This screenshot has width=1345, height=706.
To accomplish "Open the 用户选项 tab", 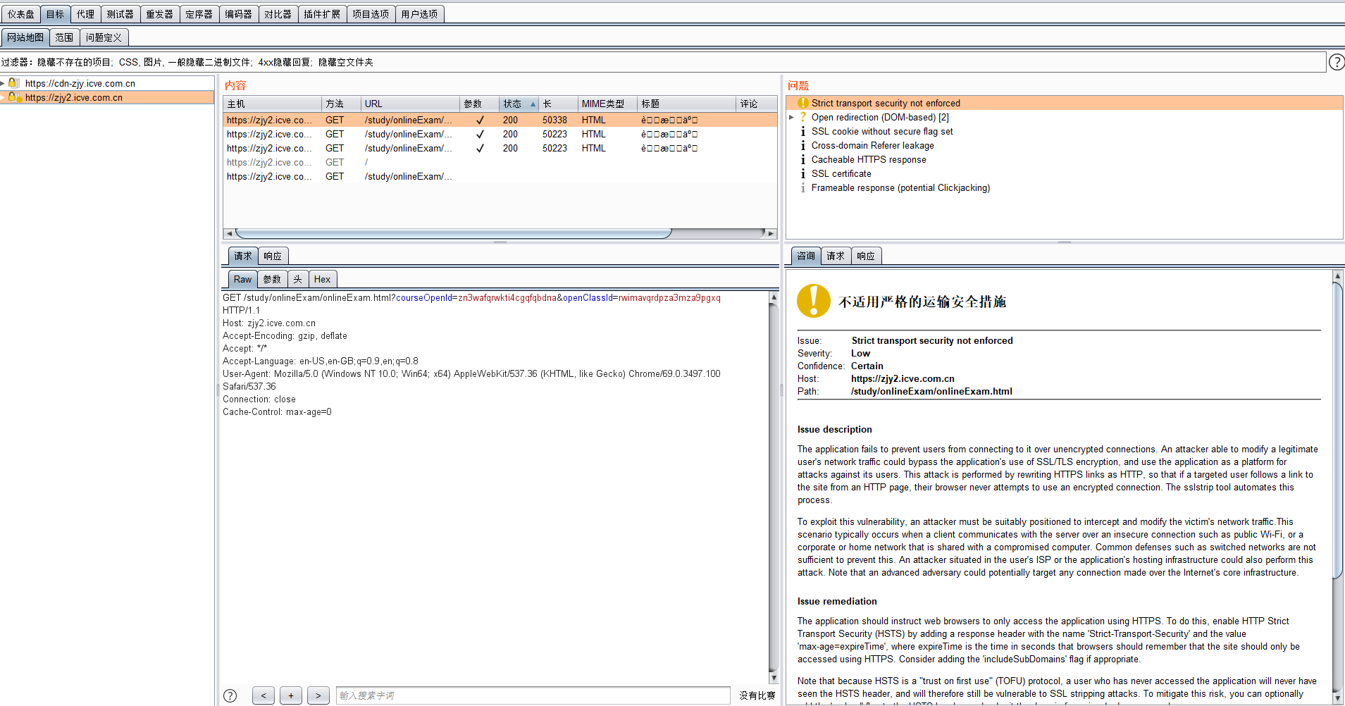I will (x=419, y=14).
